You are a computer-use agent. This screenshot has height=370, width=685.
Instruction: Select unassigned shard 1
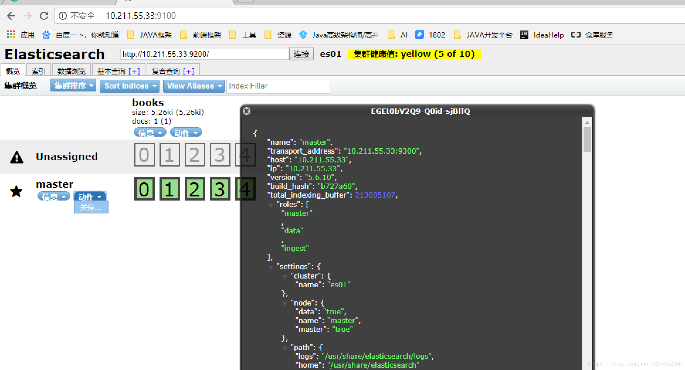170,155
